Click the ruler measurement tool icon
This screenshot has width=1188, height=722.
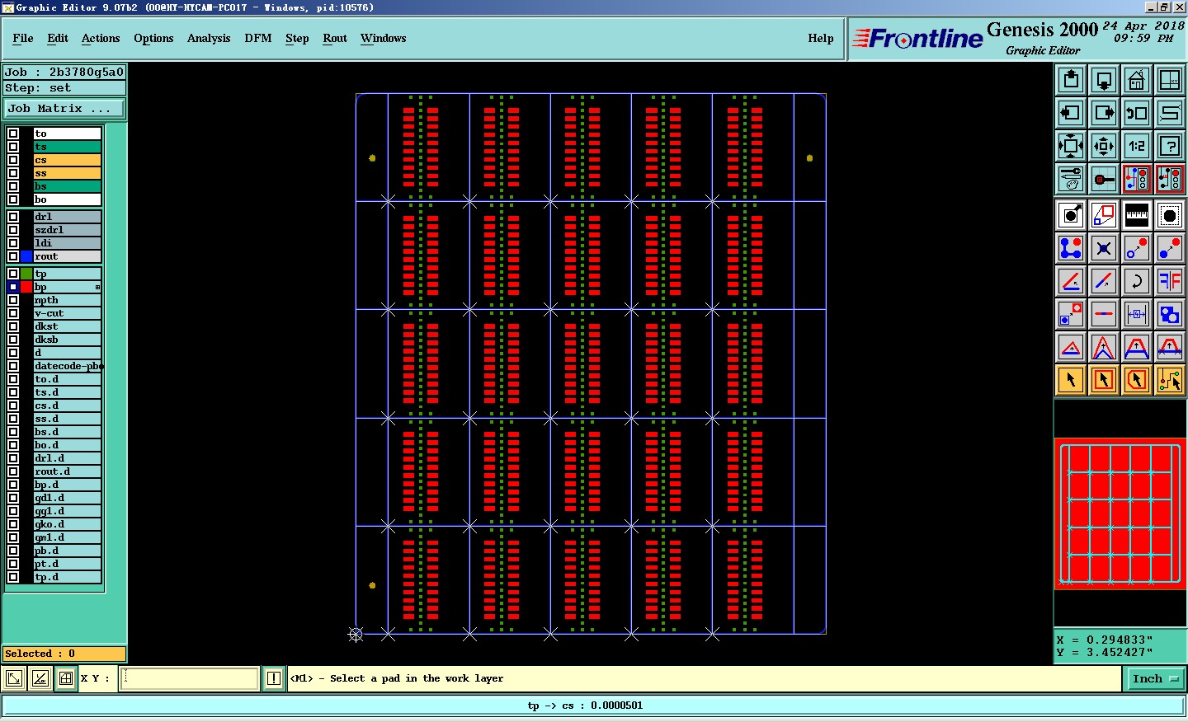[x=1137, y=216]
